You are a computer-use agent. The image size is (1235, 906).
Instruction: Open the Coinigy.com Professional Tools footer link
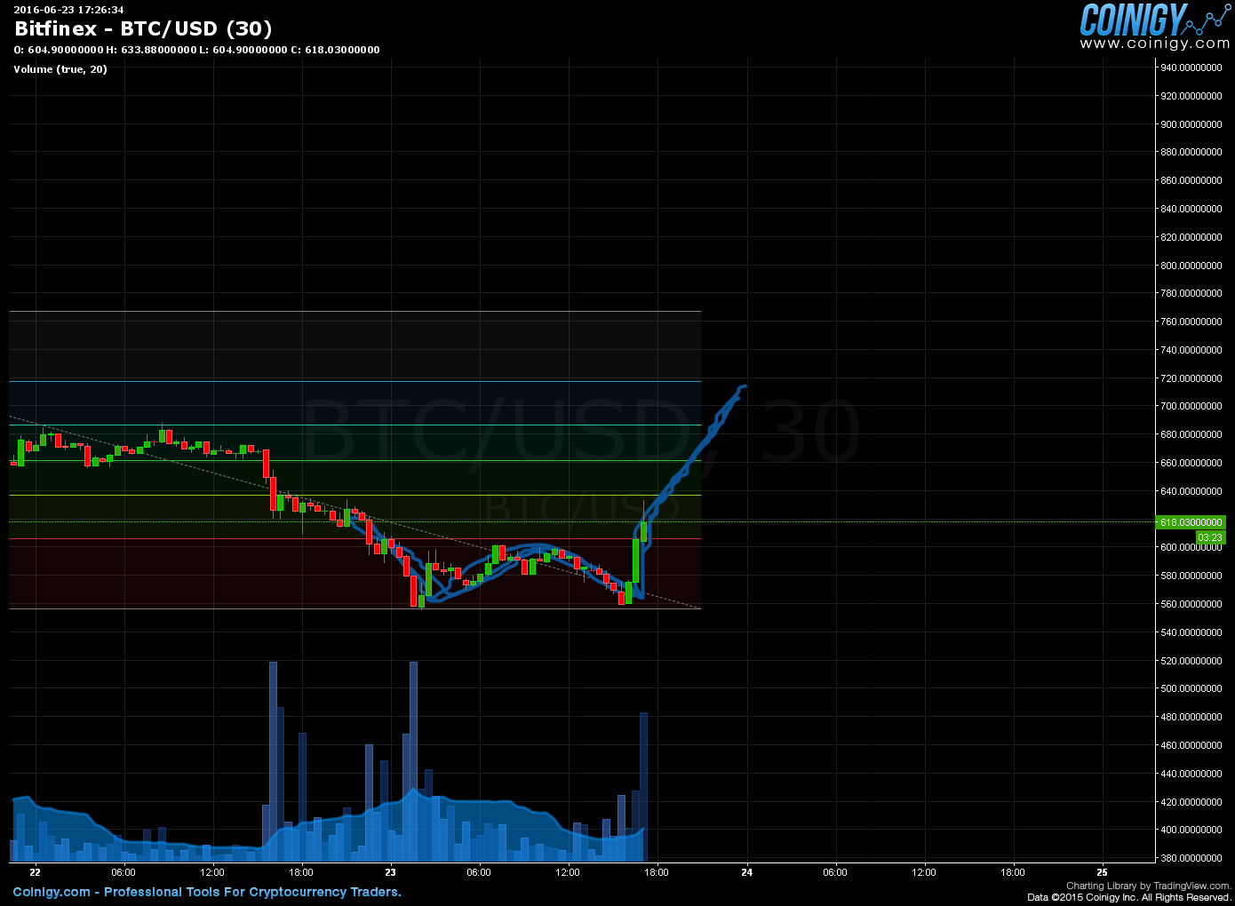coord(207,892)
